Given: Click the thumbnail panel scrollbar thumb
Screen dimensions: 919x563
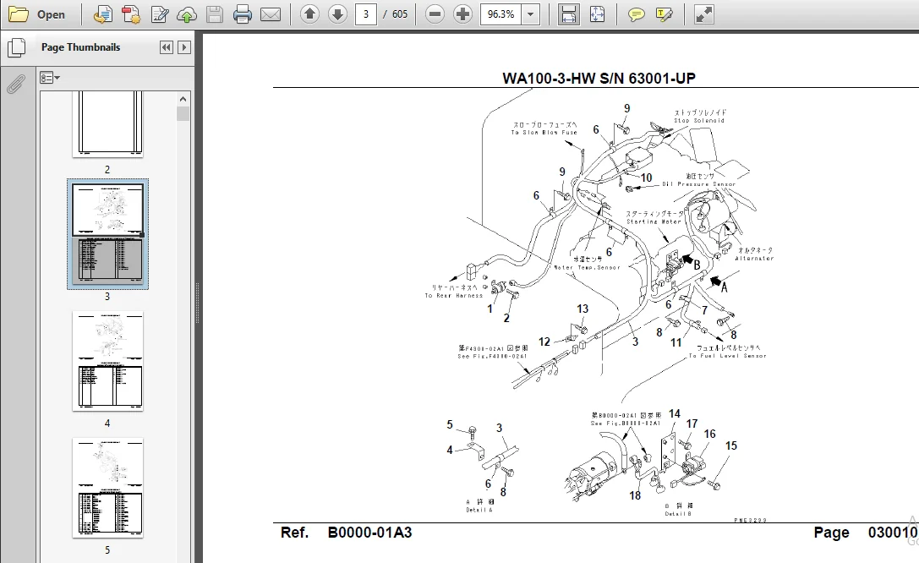Looking at the screenshot, I should [x=183, y=113].
